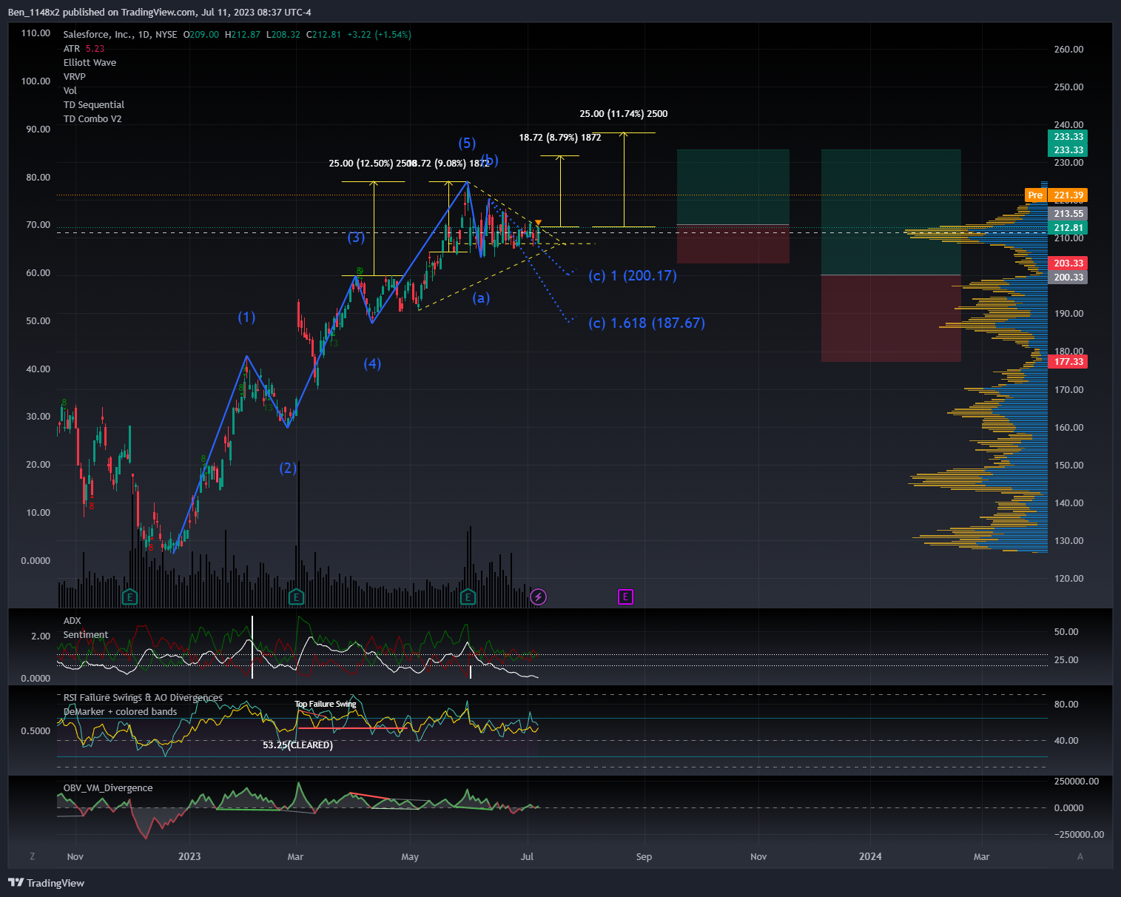1121x897 pixels.
Task: Click the first long position box near September
Action: pyautogui.click(x=733, y=206)
